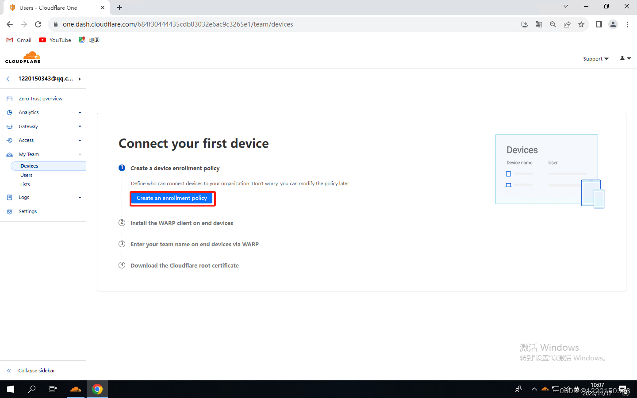Create an enrollment policy button
The height and width of the screenshot is (398, 637).
(x=172, y=198)
